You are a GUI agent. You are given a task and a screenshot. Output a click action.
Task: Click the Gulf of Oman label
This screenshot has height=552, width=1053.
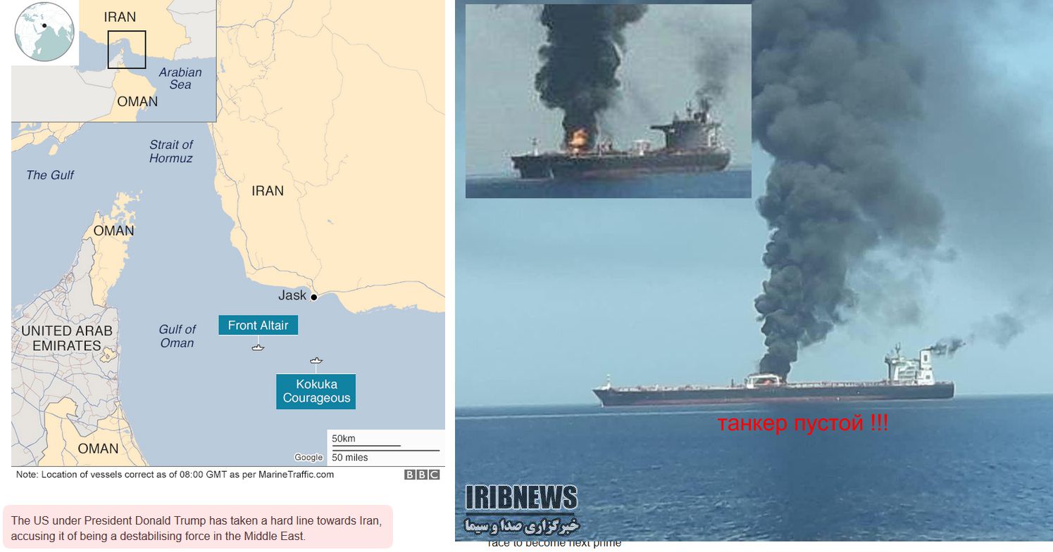(x=177, y=335)
